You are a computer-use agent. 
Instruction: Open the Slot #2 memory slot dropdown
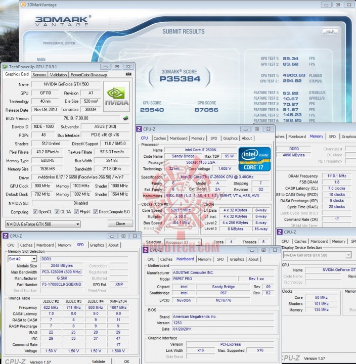coord(22,259)
